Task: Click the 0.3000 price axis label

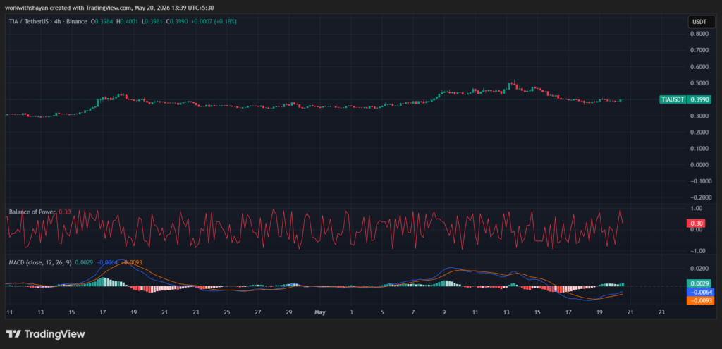Action: pos(699,116)
